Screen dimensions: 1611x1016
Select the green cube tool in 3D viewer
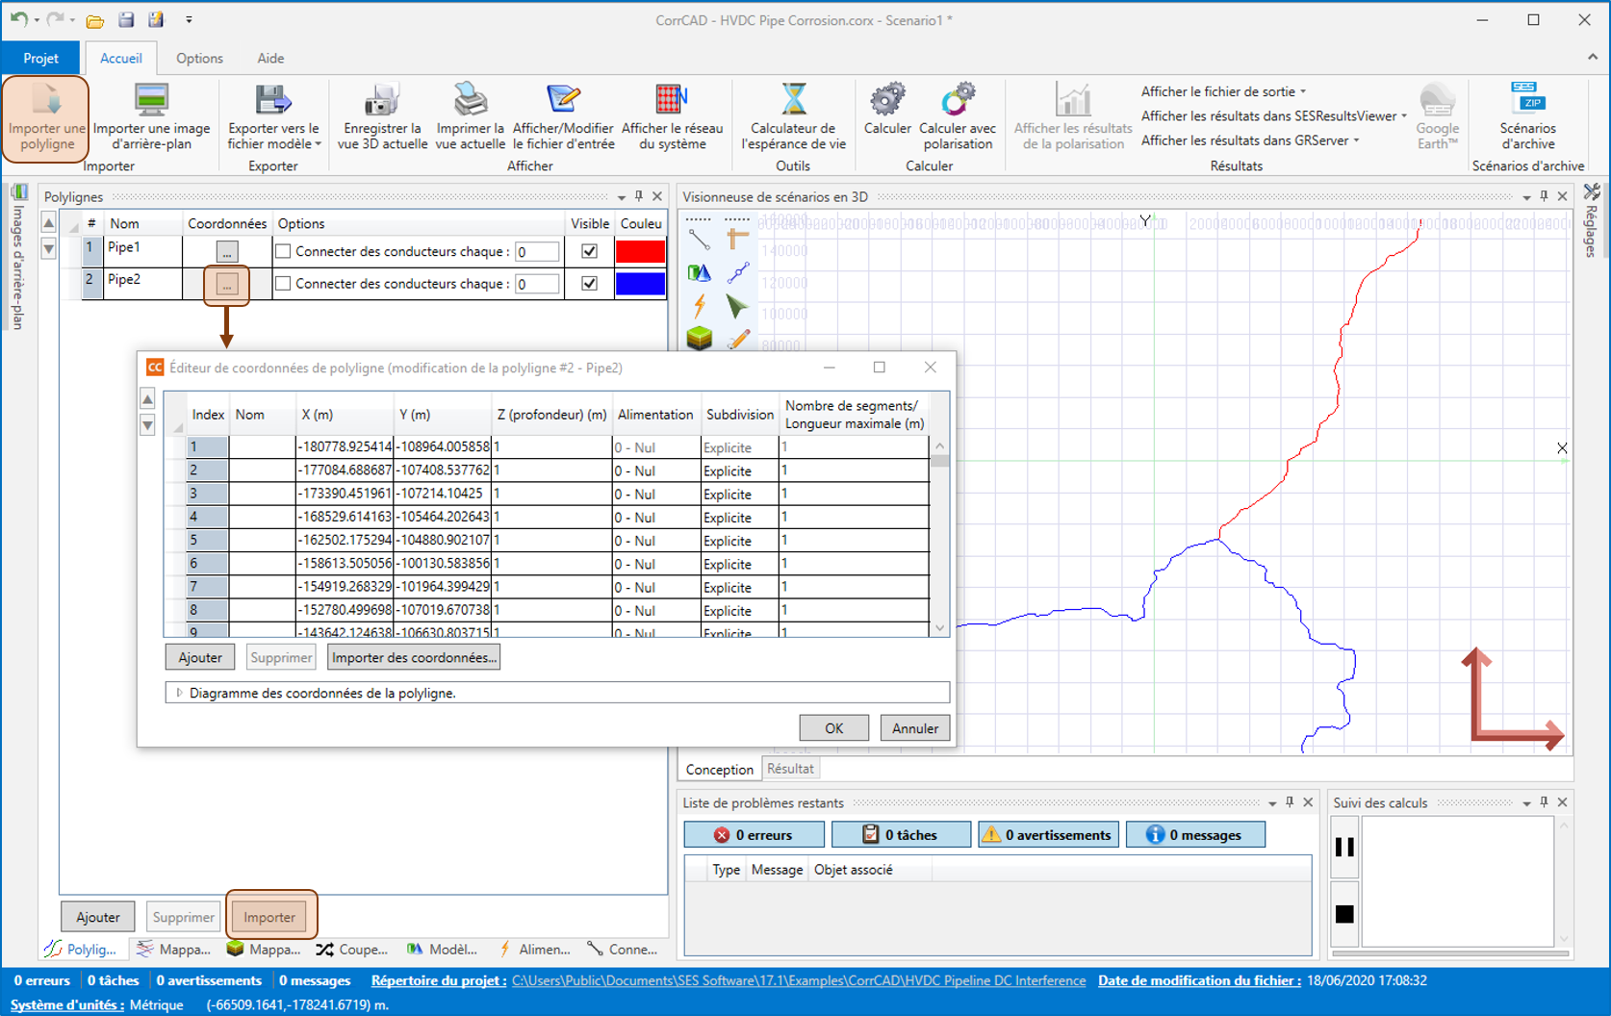(700, 338)
